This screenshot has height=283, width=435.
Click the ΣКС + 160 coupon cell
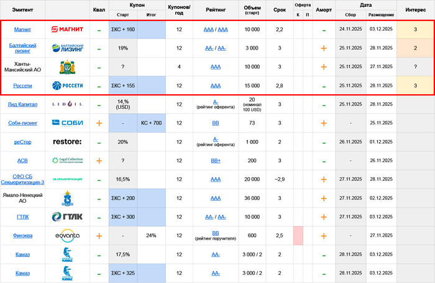click(122, 30)
